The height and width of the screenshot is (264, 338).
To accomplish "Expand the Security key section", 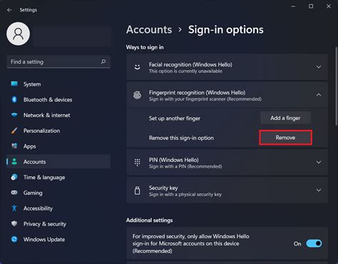I will click(319, 190).
